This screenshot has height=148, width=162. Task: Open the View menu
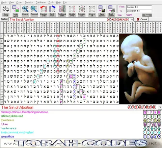pyautogui.click(x=11, y=2)
